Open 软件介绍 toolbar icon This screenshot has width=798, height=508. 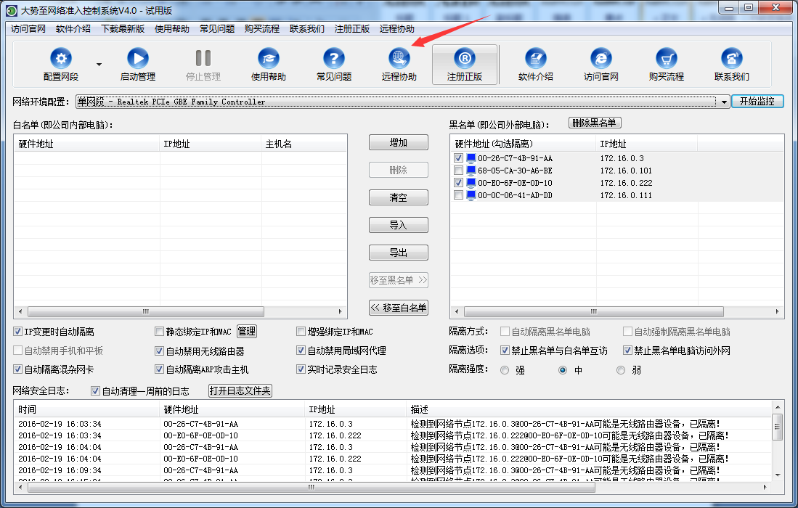[535, 59]
